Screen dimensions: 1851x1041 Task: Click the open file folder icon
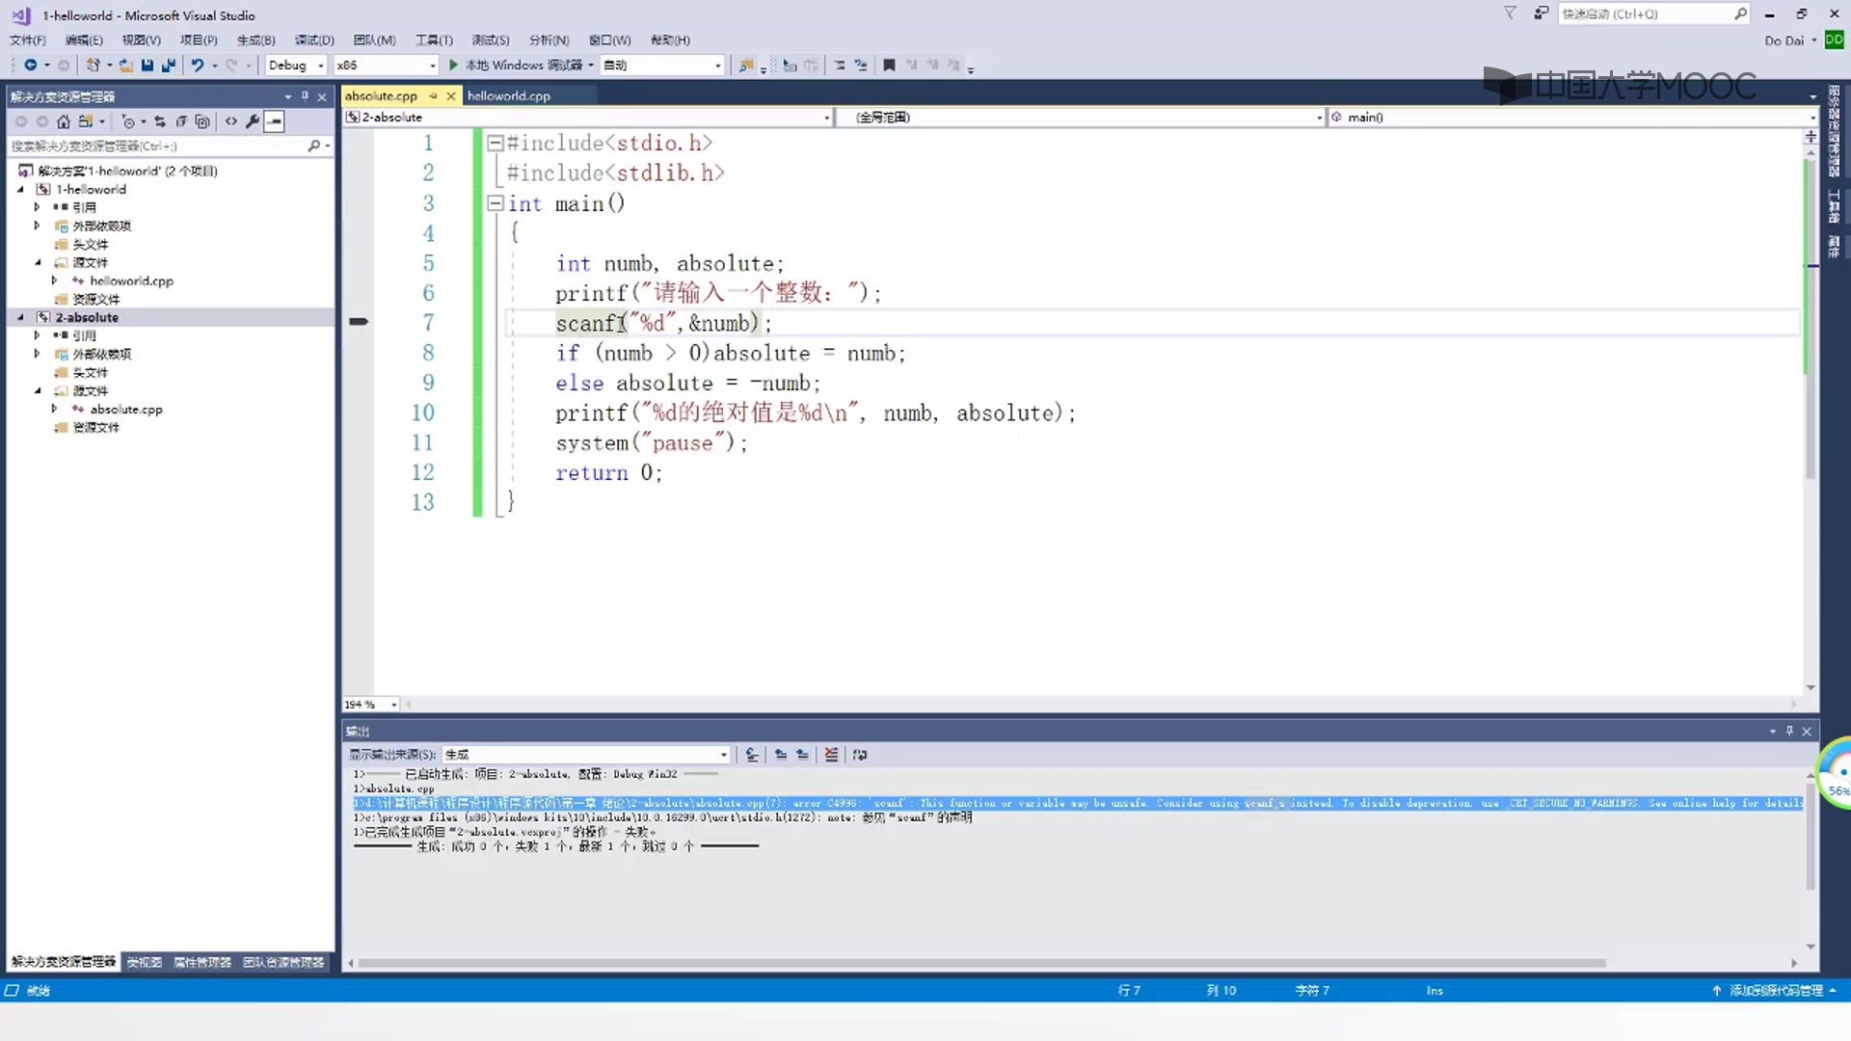pos(125,65)
